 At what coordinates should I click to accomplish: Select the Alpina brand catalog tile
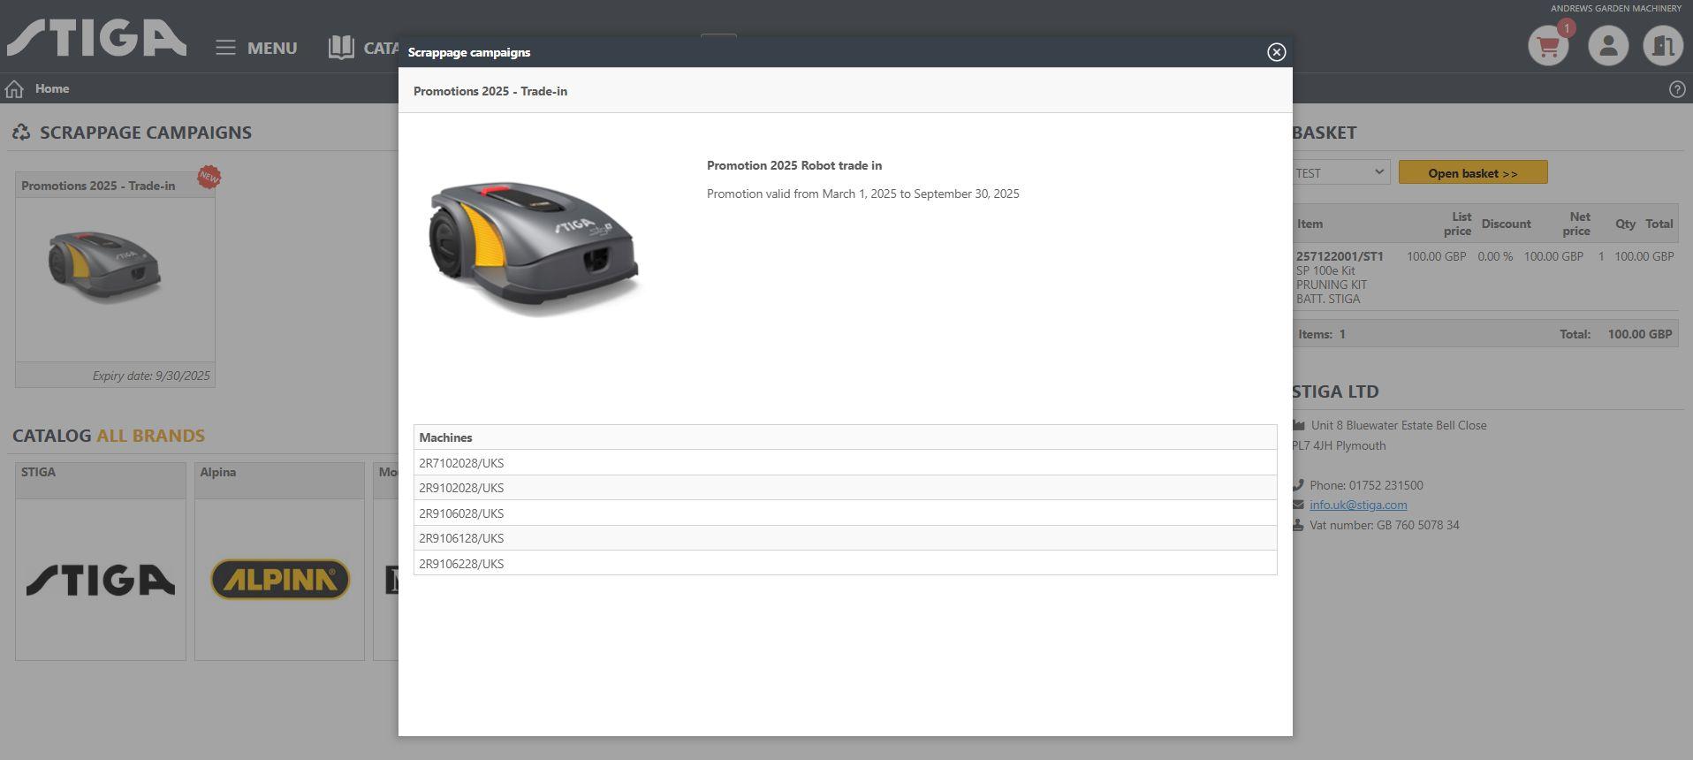coord(279,561)
